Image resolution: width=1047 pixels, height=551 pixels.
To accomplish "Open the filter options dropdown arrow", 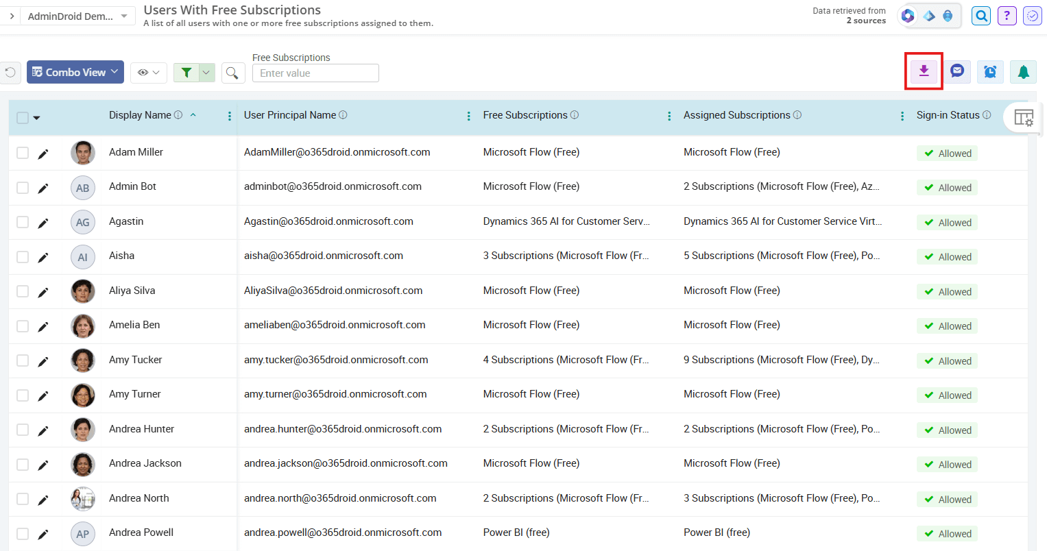I will point(205,72).
